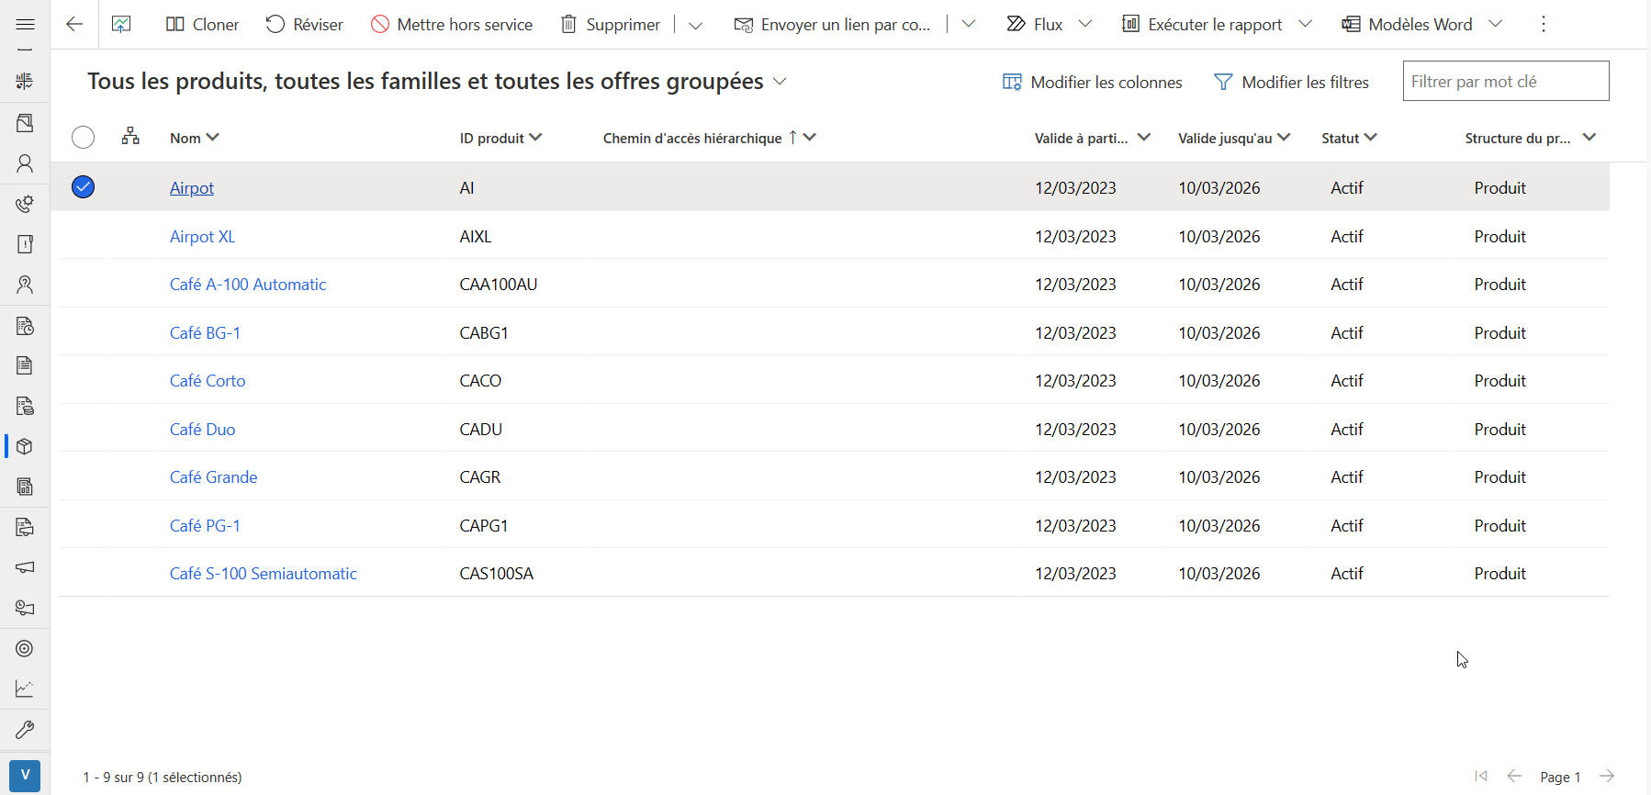Viewport: 1651px width, 795px height.
Task: Open the megaphone icon in the sidebar
Action: [25, 567]
